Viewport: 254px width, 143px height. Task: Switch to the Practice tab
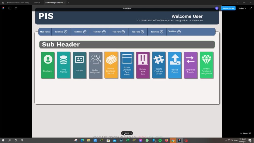pyautogui.click(x=37, y=3)
